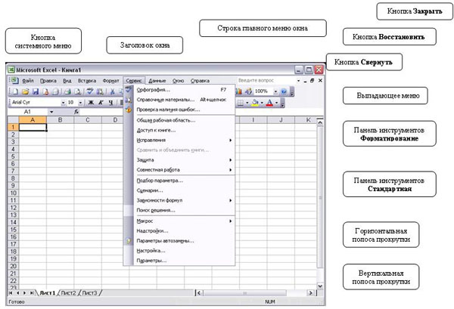Choose Подбор параметра... entry
Viewport: 454px width, 309px height.
179,181
